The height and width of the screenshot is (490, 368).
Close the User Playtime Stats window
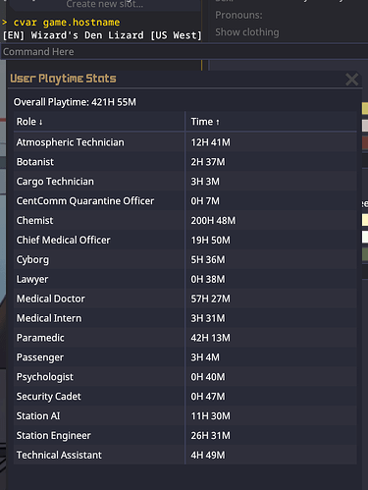351,80
